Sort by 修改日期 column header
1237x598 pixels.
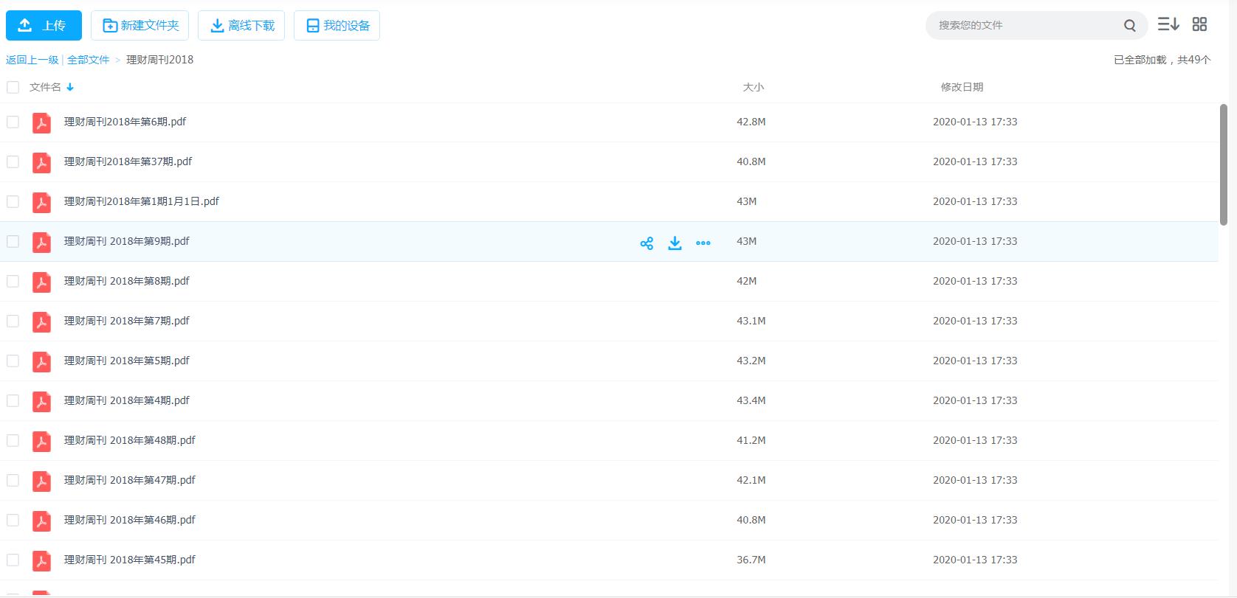[962, 87]
